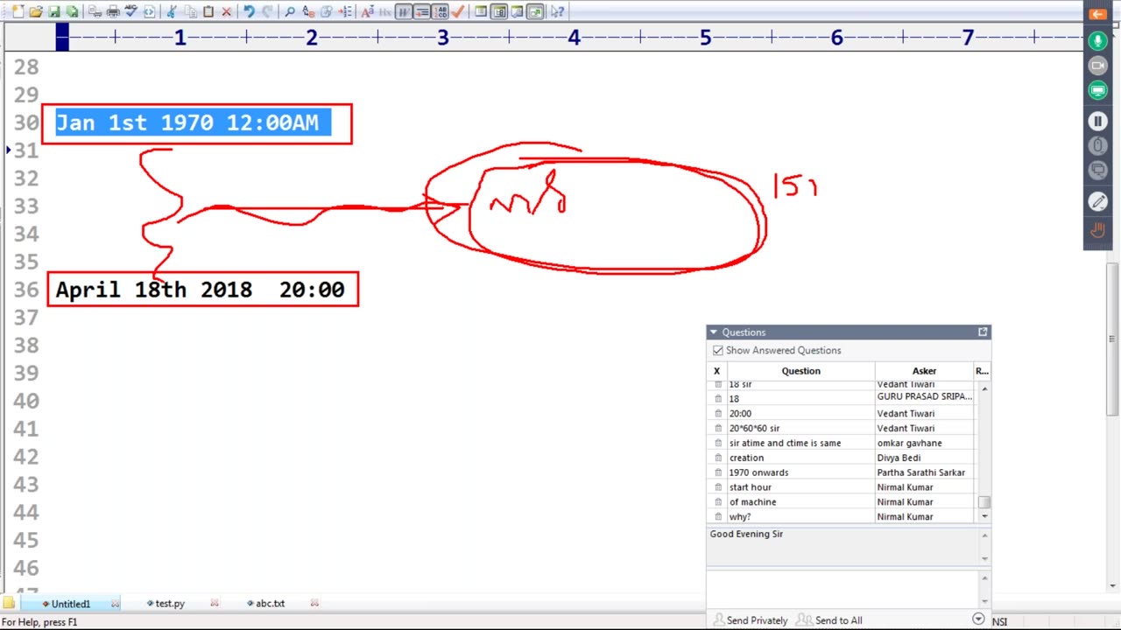Click the Send Privately button

pyautogui.click(x=751, y=620)
